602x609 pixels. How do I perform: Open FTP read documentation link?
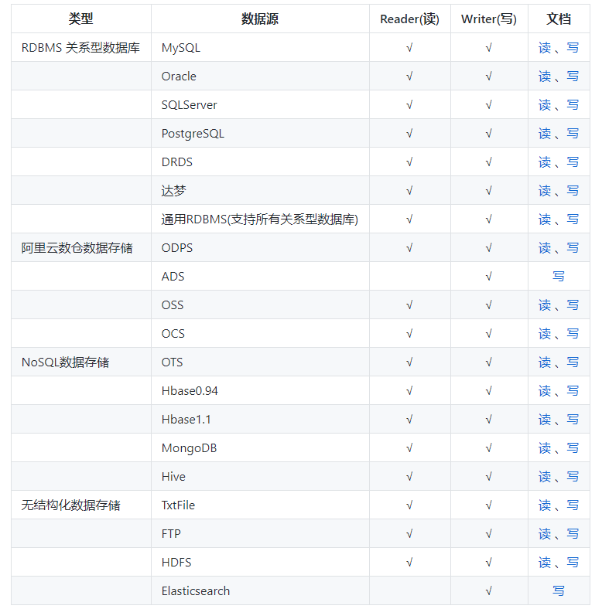pyautogui.click(x=545, y=534)
